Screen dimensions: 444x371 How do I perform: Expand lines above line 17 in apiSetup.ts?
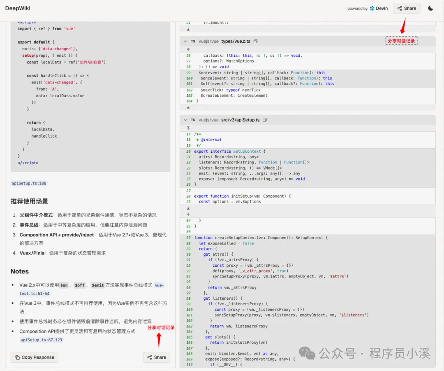click(188, 128)
